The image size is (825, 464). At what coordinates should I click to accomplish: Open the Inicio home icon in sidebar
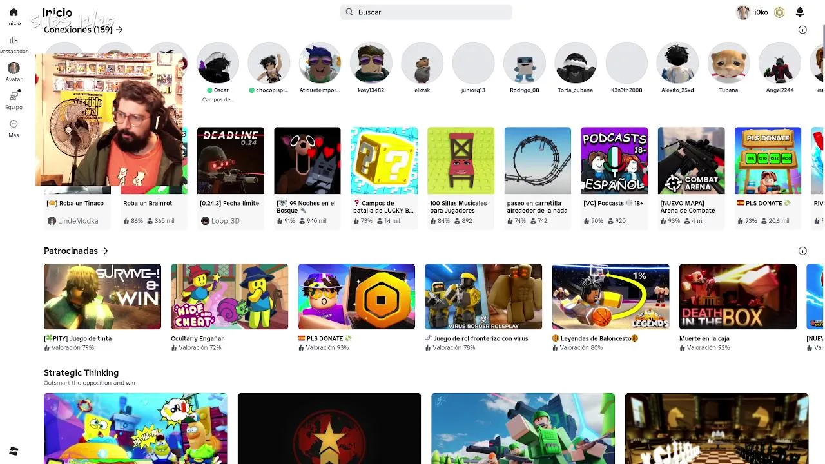14,12
